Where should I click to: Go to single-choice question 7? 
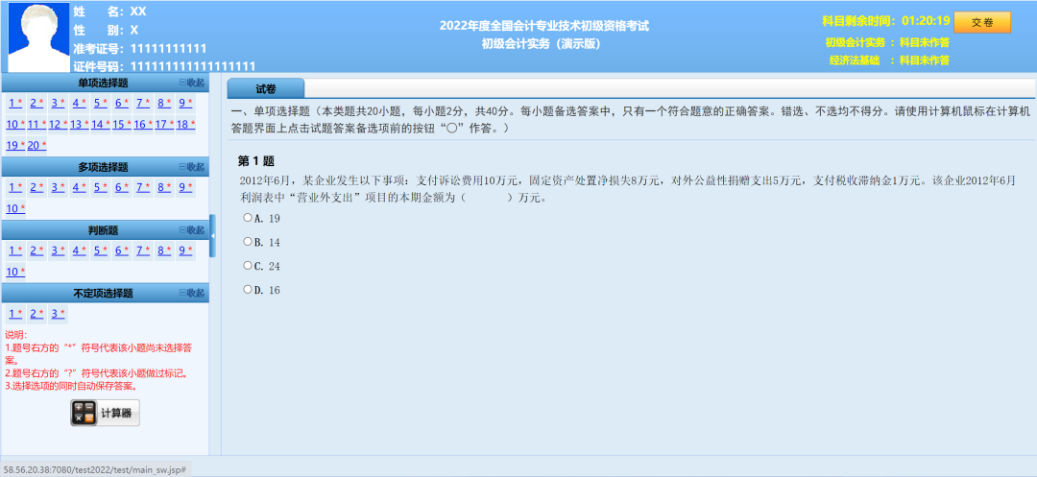(x=143, y=103)
